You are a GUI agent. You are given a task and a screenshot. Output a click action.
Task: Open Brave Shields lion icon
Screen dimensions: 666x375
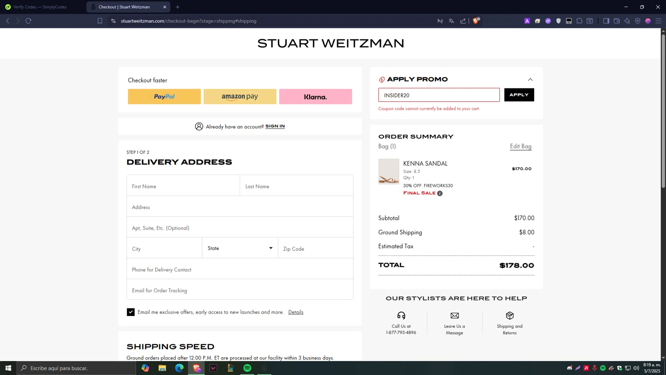[x=476, y=20]
